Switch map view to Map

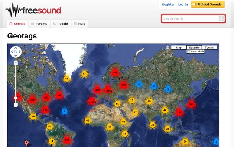pos(179,48)
